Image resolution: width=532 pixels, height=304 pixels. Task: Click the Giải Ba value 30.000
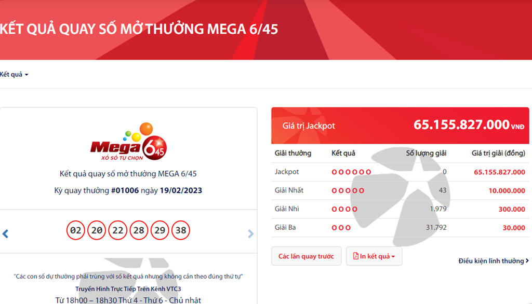pyautogui.click(x=514, y=228)
